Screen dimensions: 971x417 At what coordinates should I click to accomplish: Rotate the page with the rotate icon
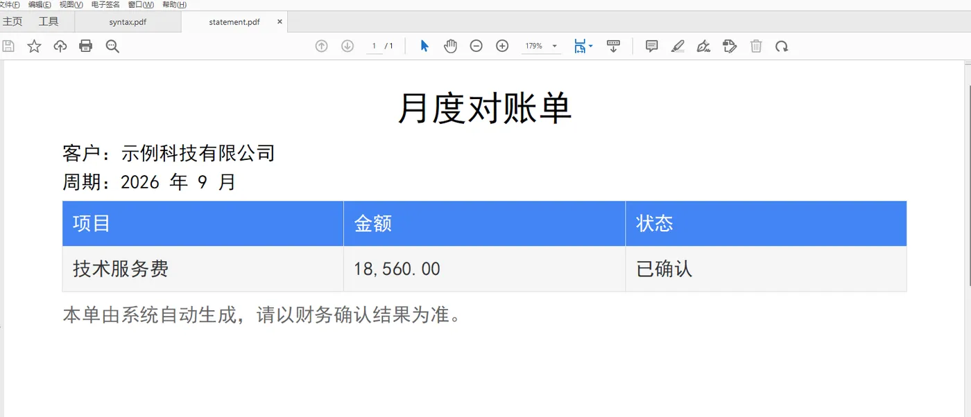click(782, 46)
